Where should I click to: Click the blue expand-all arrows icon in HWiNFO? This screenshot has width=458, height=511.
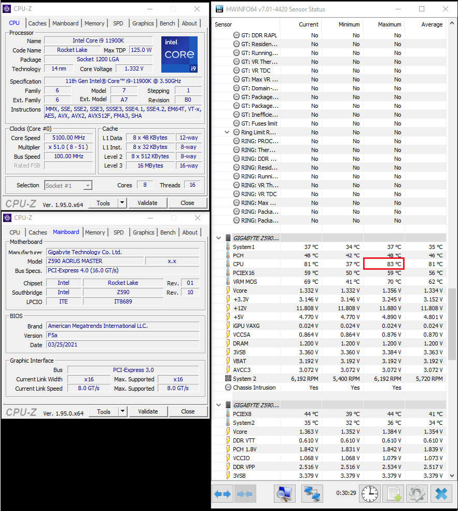click(x=223, y=493)
